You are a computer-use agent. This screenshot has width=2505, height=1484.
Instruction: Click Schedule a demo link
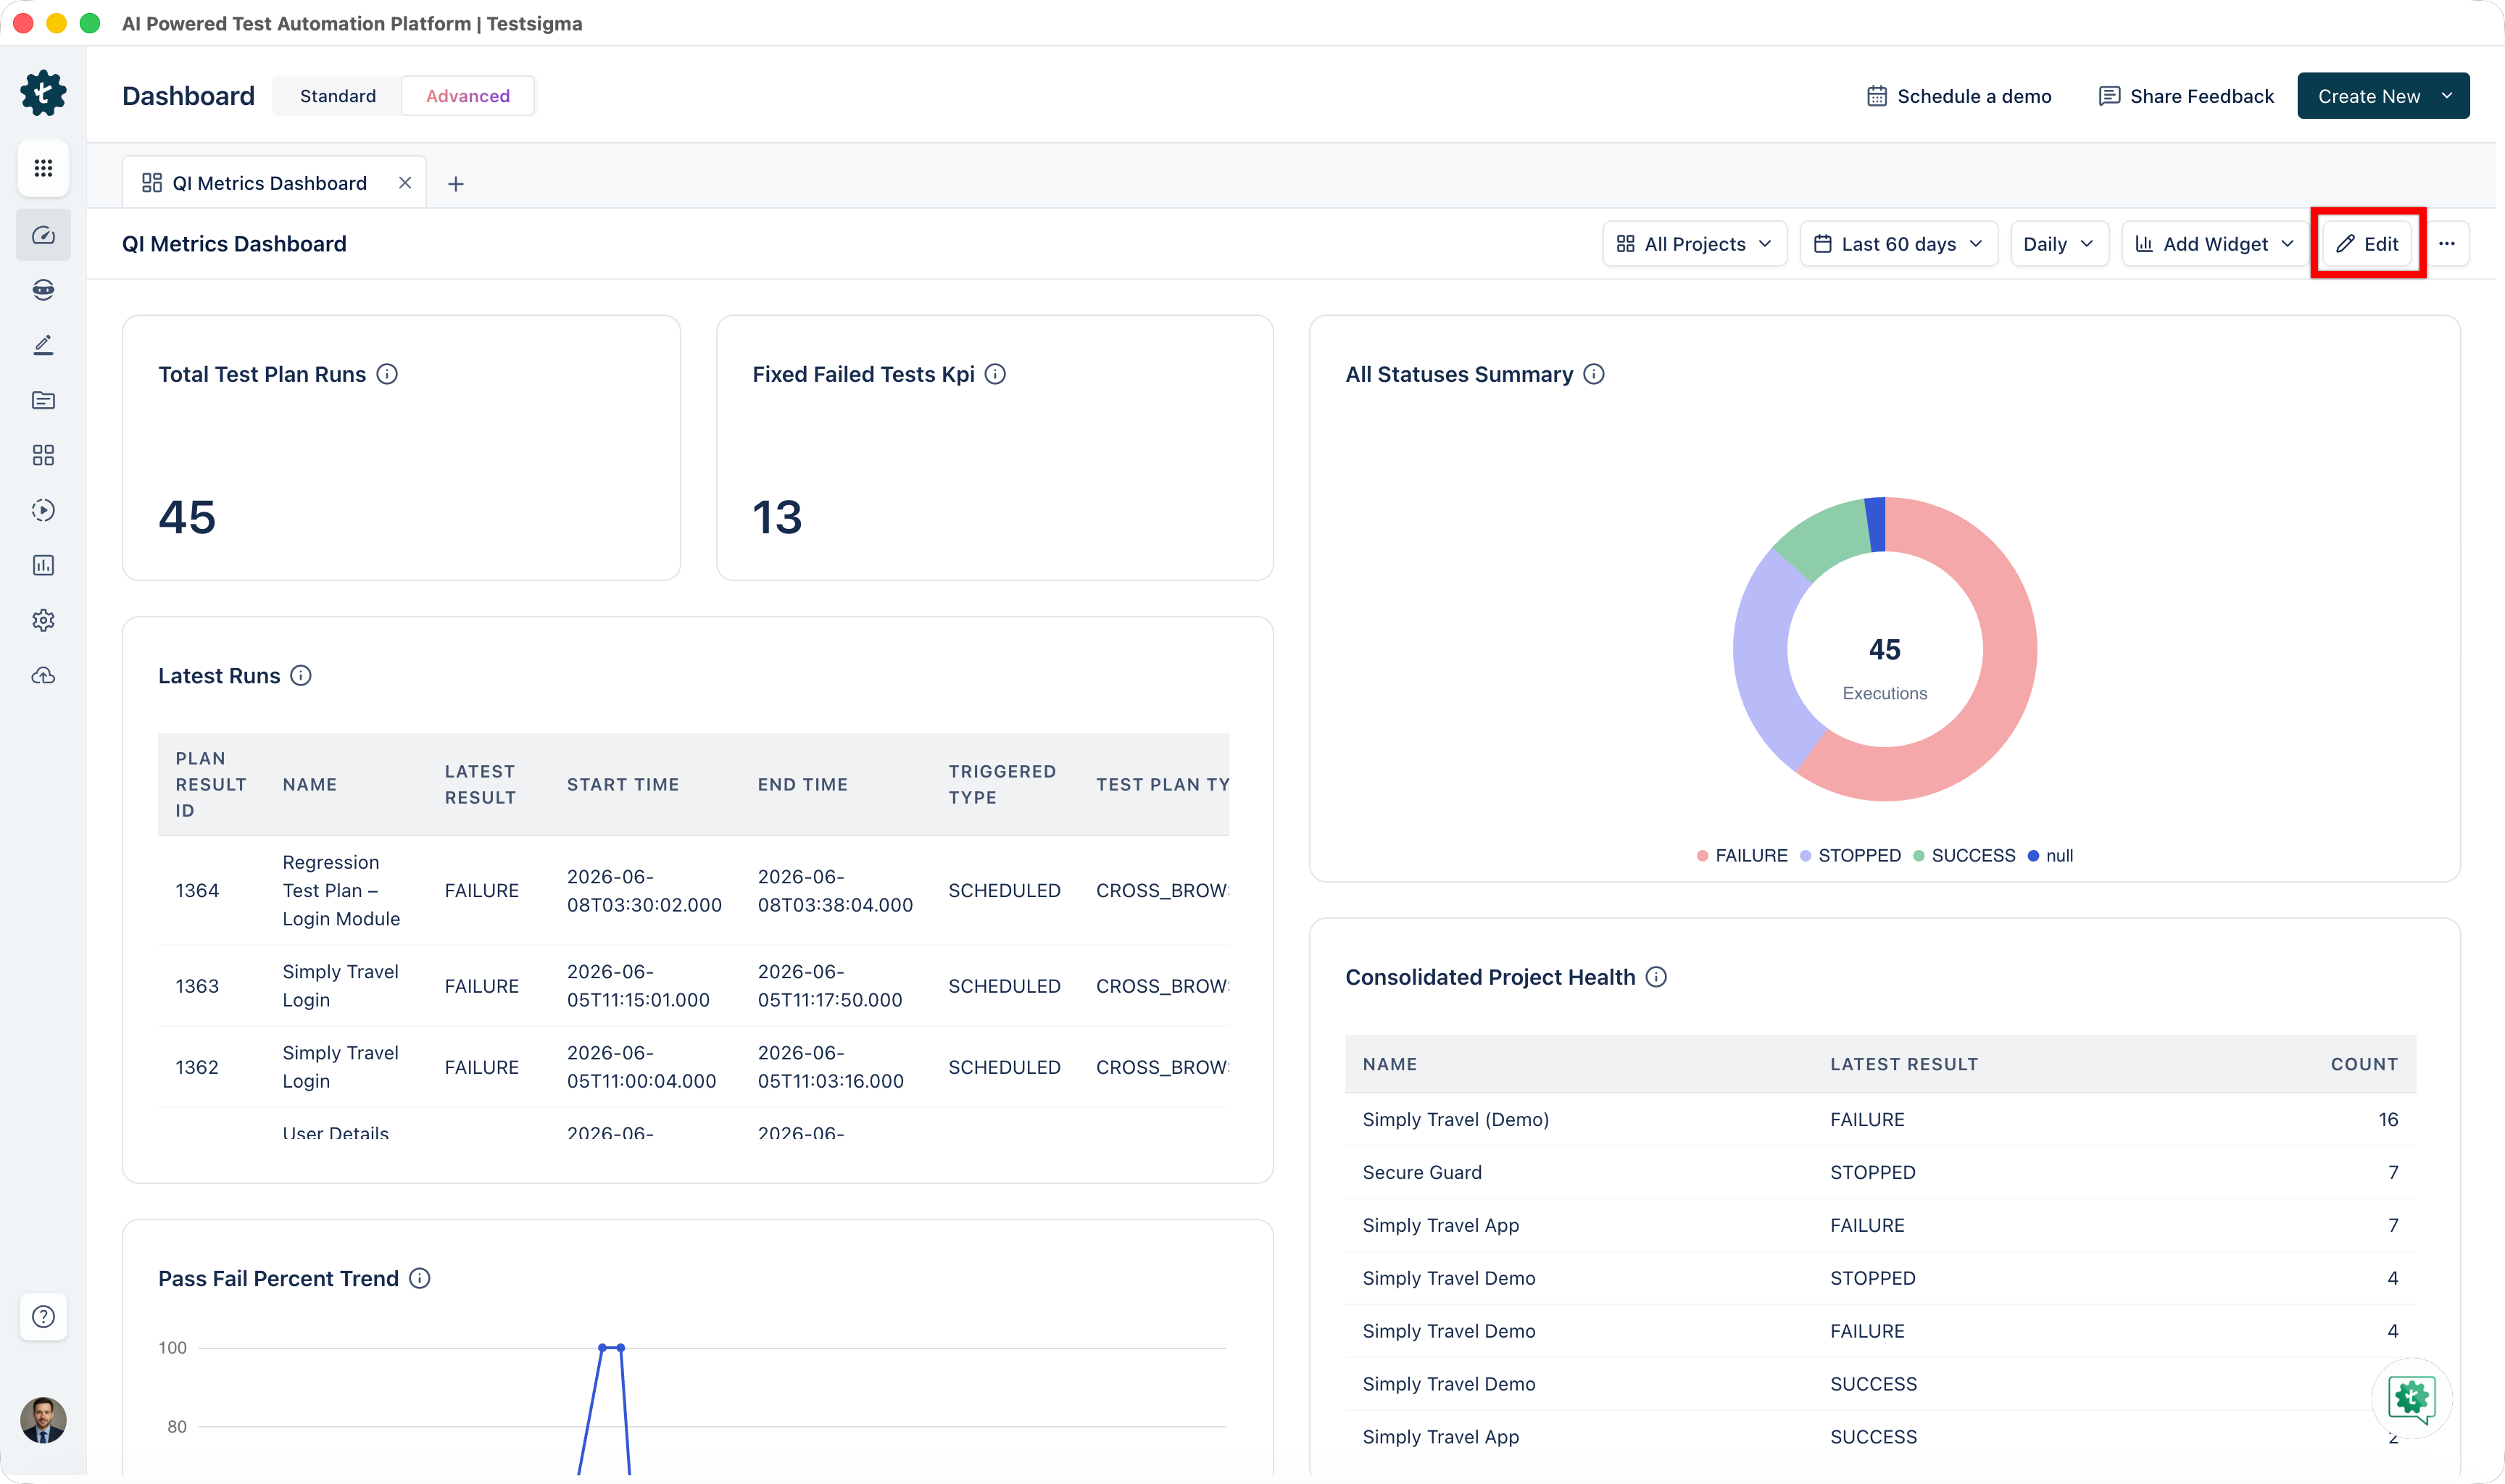[1959, 96]
